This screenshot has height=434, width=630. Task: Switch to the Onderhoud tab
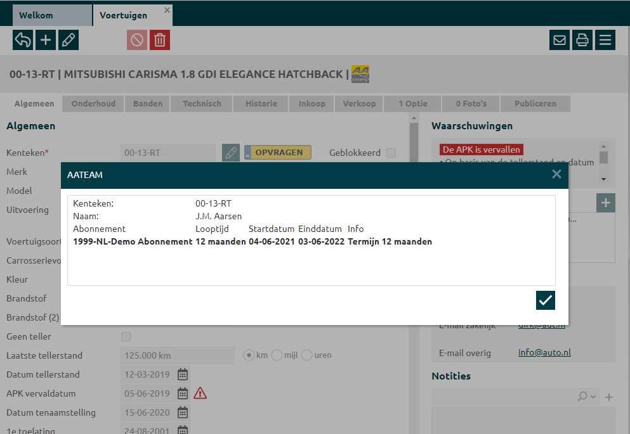tap(93, 104)
